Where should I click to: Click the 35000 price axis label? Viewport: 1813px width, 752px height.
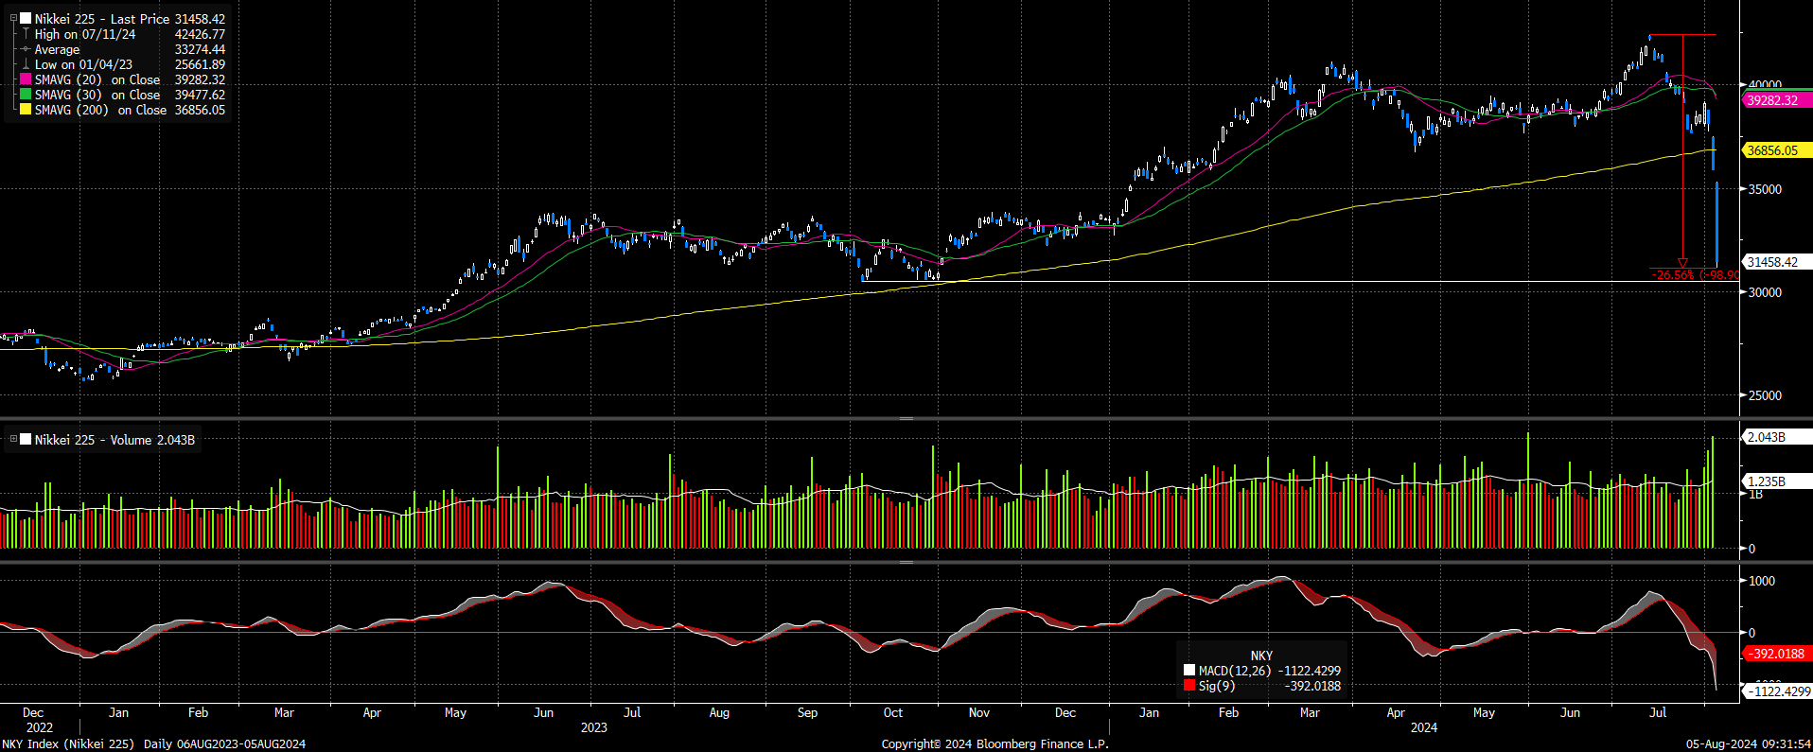tap(1765, 189)
